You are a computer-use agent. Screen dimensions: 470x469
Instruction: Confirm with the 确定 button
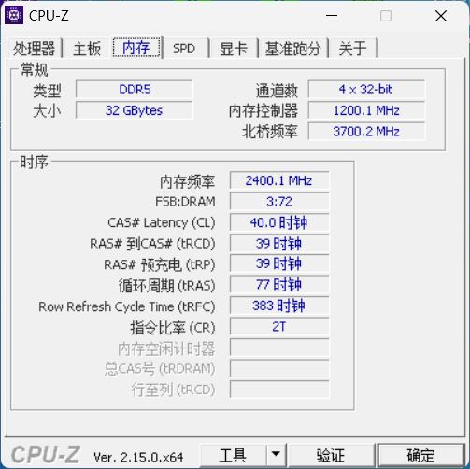tap(420, 455)
